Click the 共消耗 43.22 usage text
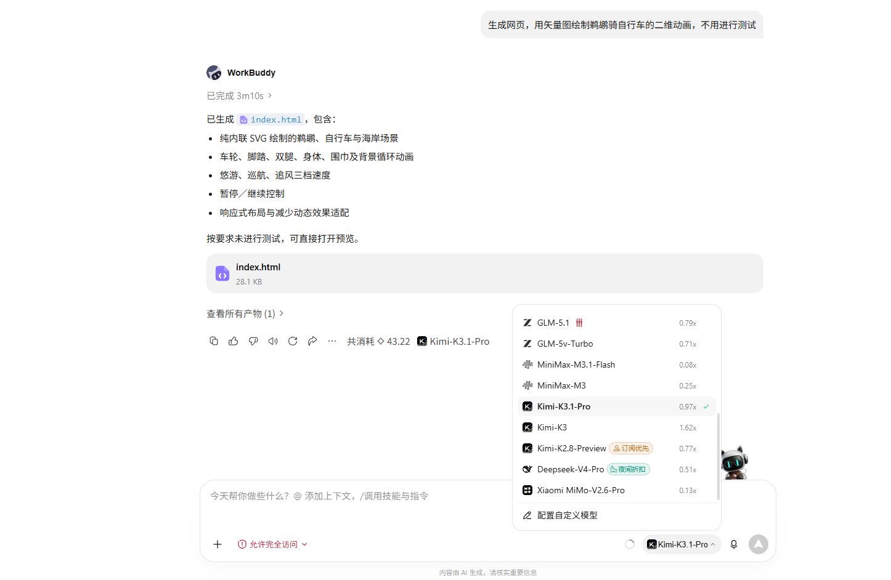Image resolution: width=891 pixels, height=580 pixels. point(378,341)
